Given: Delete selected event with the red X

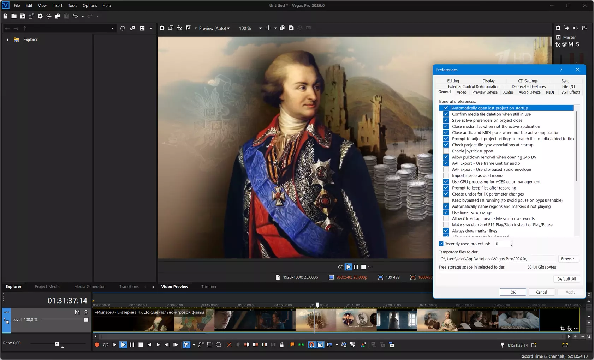Looking at the screenshot, I should 229,345.
